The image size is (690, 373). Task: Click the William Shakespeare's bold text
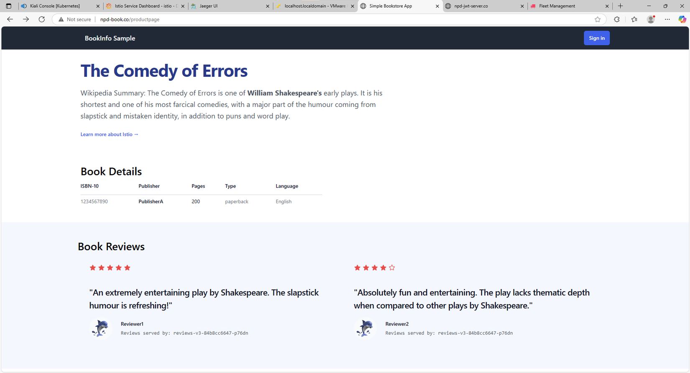pos(284,93)
